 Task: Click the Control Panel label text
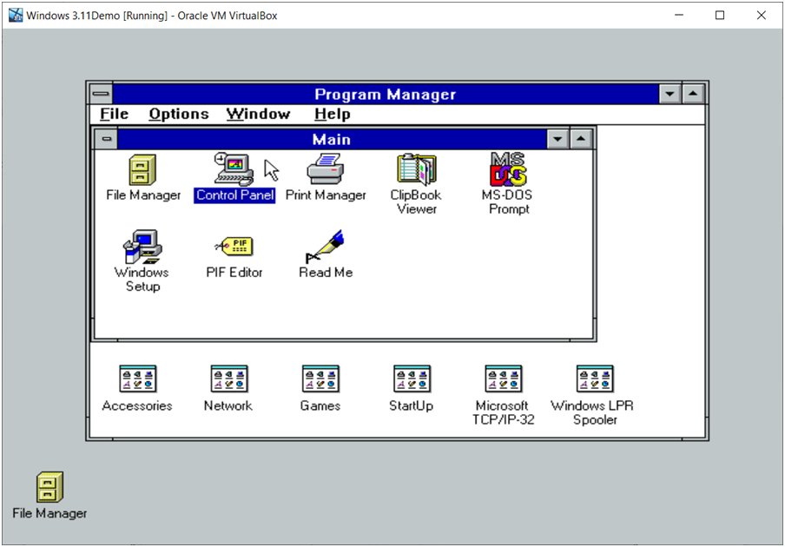click(234, 195)
